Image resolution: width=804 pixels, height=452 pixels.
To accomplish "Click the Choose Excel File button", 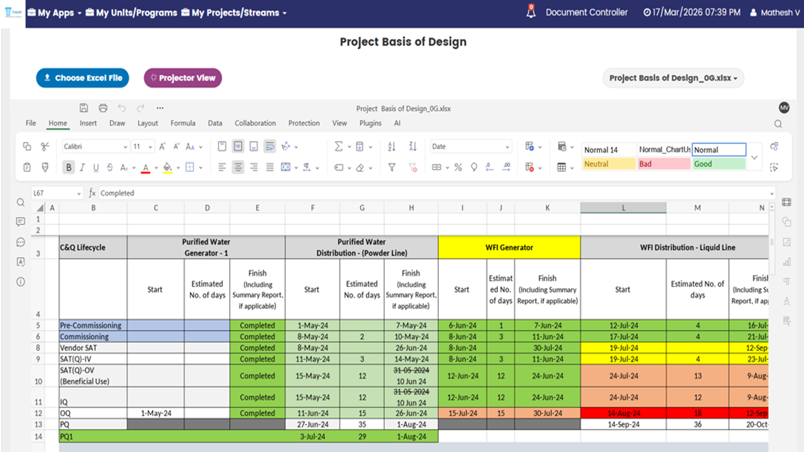I will click(x=82, y=78).
